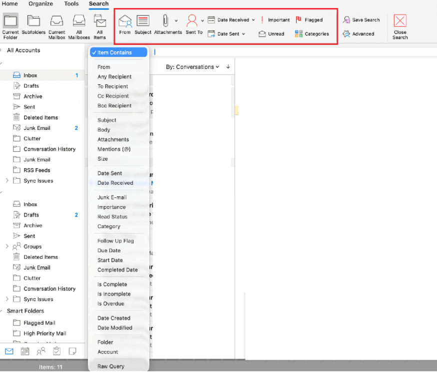This screenshot has height=373, width=437.
Task: Open first account's Junk Email with 2 unread
Action: (42, 128)
